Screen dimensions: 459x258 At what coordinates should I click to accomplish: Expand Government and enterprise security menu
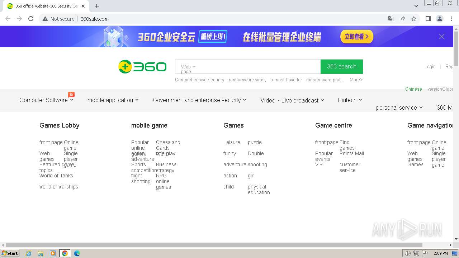pos(199,100)
